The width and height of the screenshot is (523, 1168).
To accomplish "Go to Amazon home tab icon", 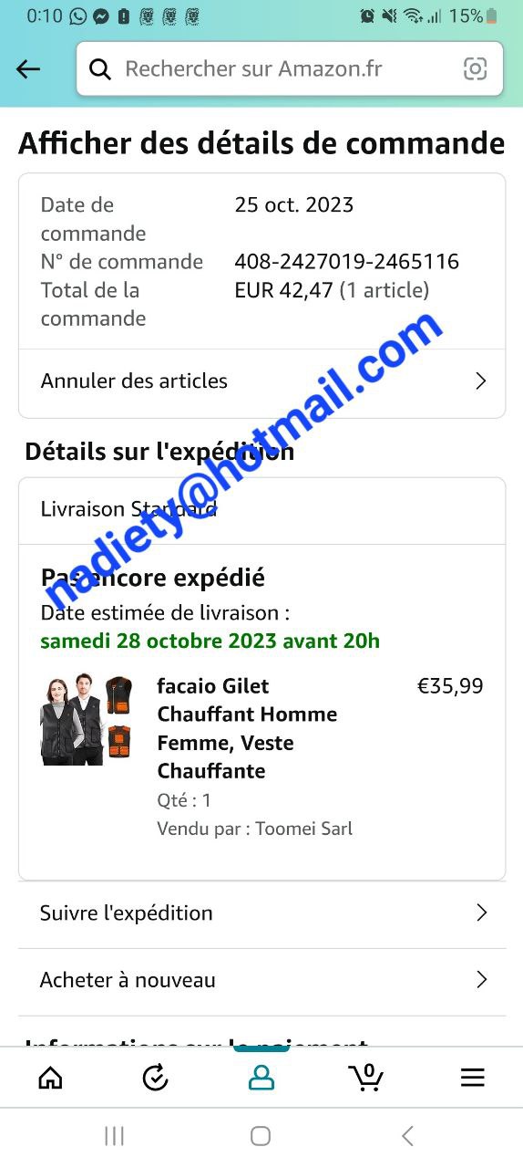I will 50,1078.
